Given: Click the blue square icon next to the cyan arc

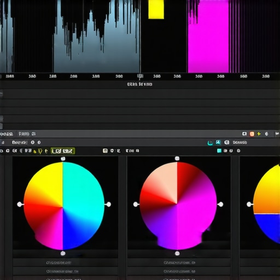Looking at the screenshot, I should (x=218, y=142).
